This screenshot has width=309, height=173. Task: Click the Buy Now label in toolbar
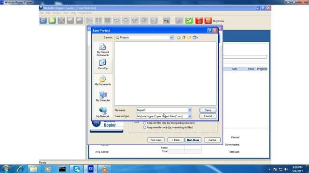(219, 21)
